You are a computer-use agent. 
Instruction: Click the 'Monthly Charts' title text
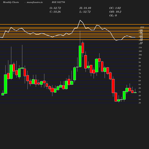pyautogui.click(x=11, y=2)
